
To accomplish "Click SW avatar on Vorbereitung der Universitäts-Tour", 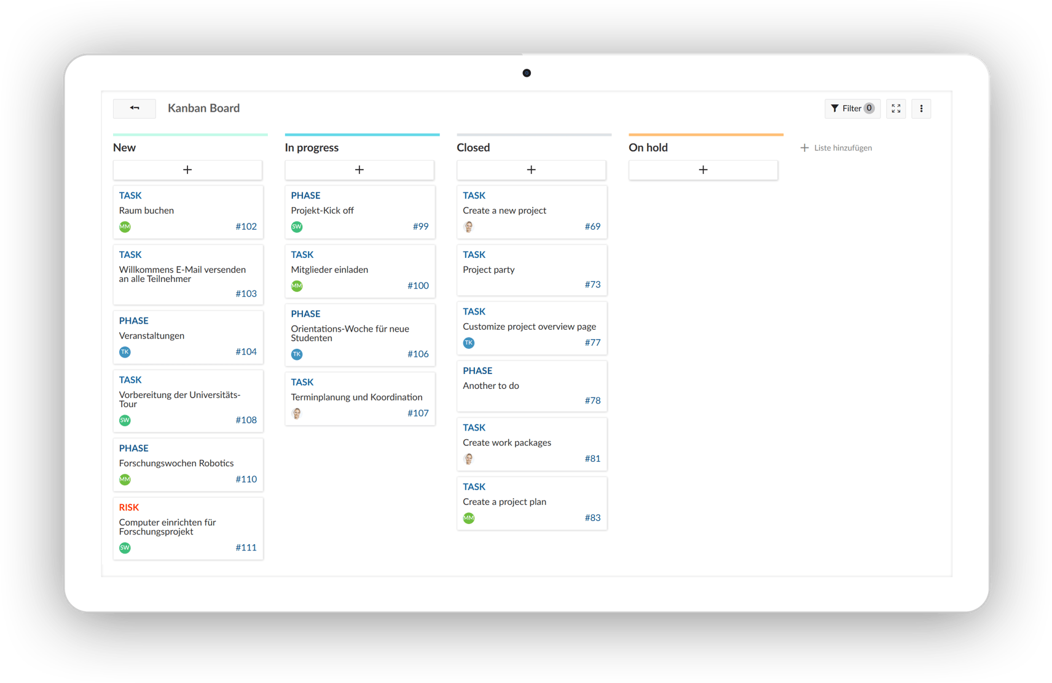I will (125, 421).
